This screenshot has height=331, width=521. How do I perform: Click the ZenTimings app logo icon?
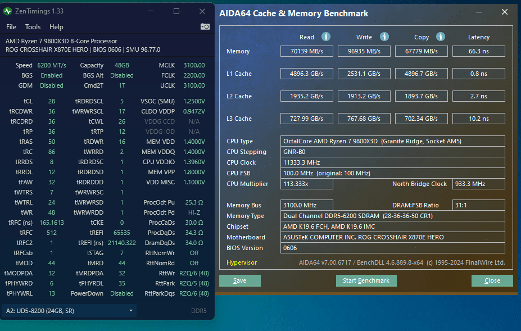pos(8,11)
